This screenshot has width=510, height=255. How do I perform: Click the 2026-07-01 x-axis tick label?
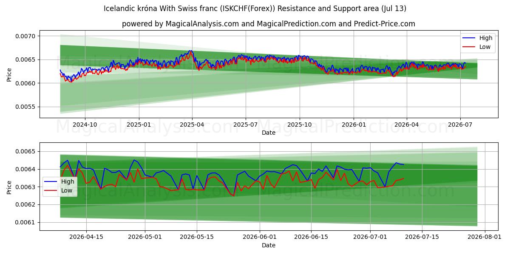[370, 237]
